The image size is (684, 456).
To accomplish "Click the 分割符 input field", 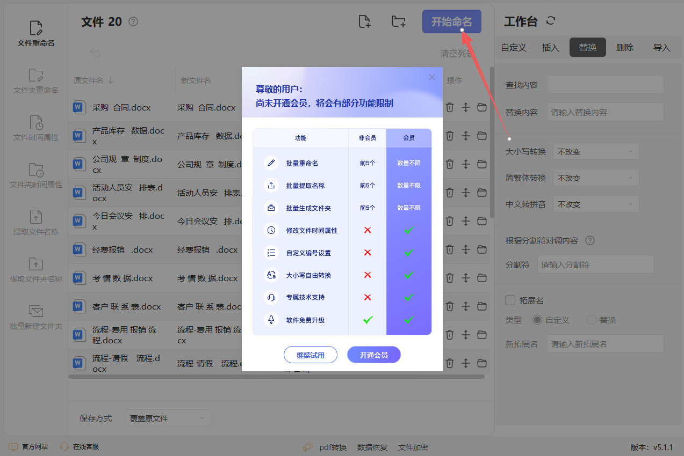I will 595,264.
